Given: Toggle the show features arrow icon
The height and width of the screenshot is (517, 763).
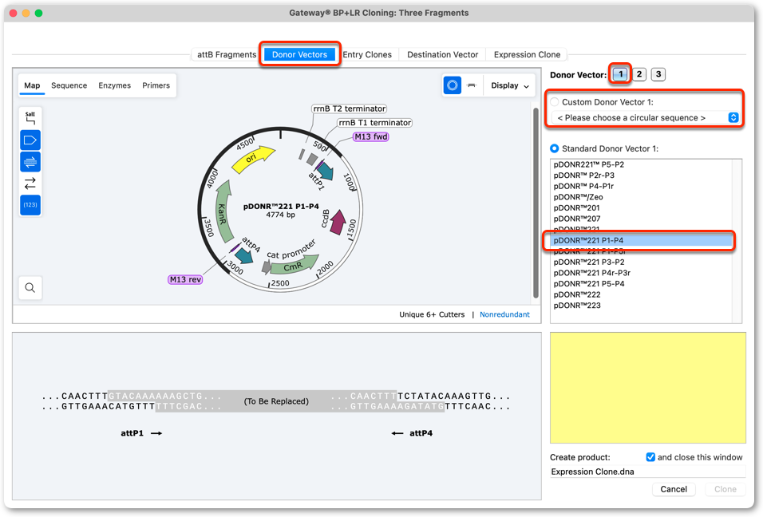Looking at the screenshot, I should tap(30, 140).
